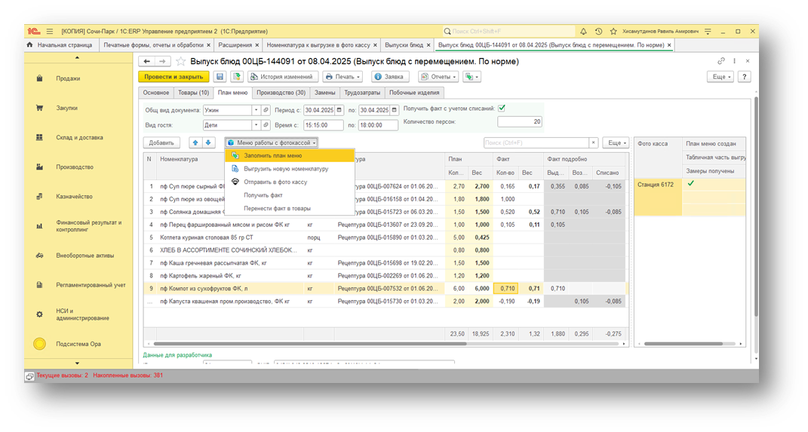Collapse sidebar sections up arrow
808x432 pixels.
[x=77, y=57]
